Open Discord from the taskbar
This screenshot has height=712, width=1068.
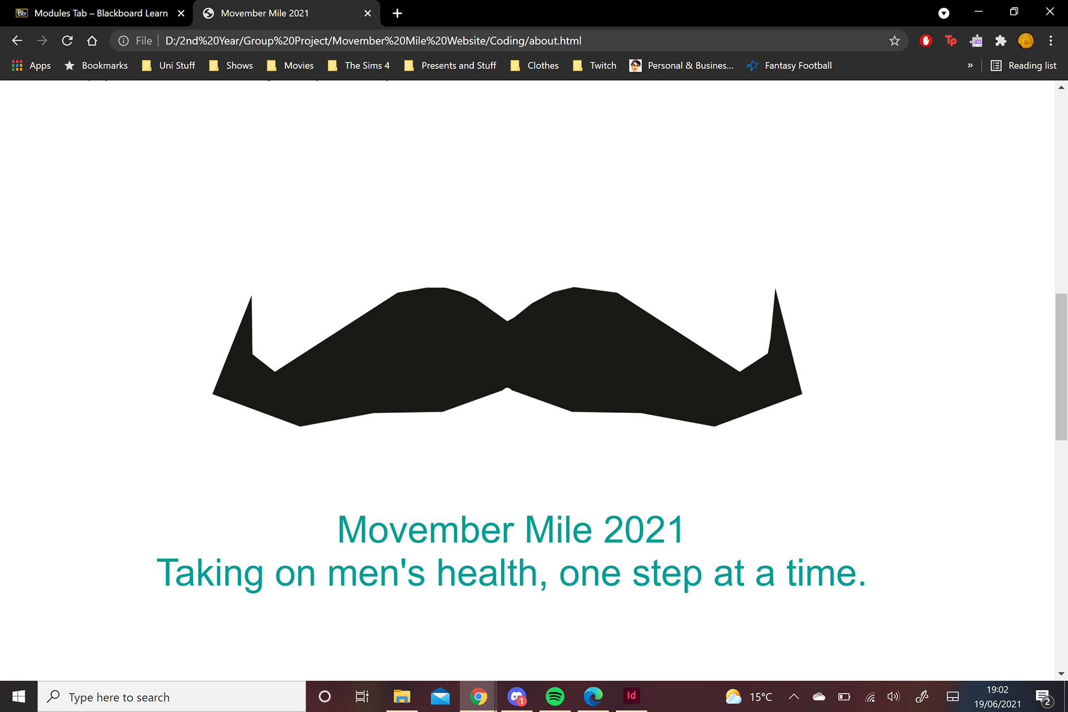pos(517,696)
